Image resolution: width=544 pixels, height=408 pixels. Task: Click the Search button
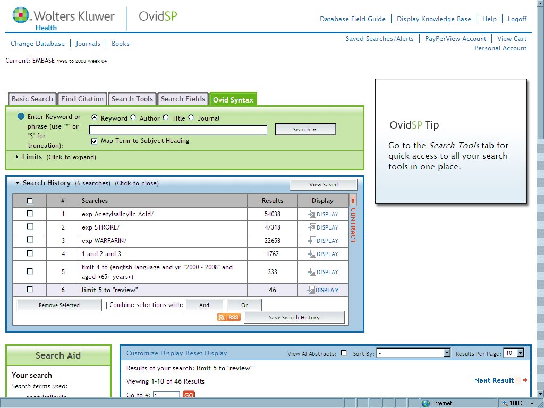coord(305,130)
